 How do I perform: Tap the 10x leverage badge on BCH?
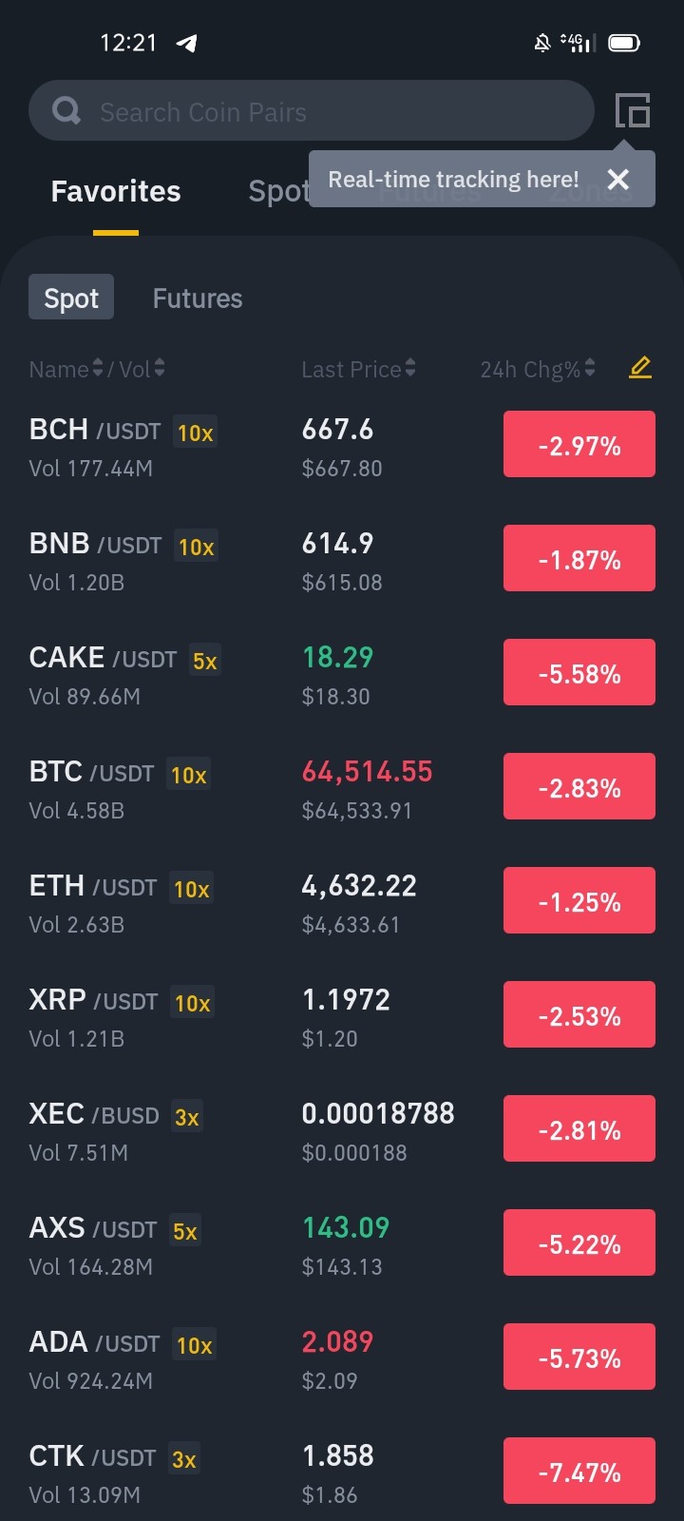coord(196,433)
